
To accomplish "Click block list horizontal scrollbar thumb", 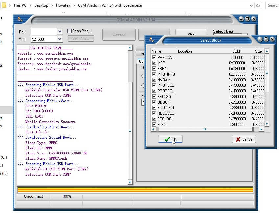I will click(205, 129).
